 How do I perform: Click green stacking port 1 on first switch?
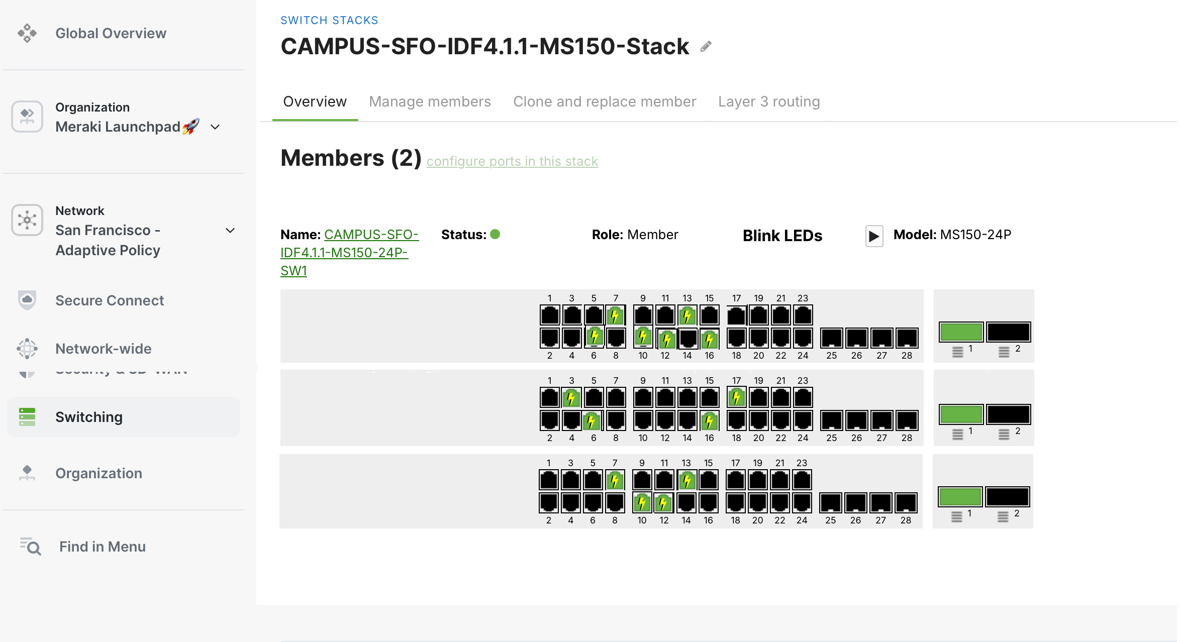961,332
